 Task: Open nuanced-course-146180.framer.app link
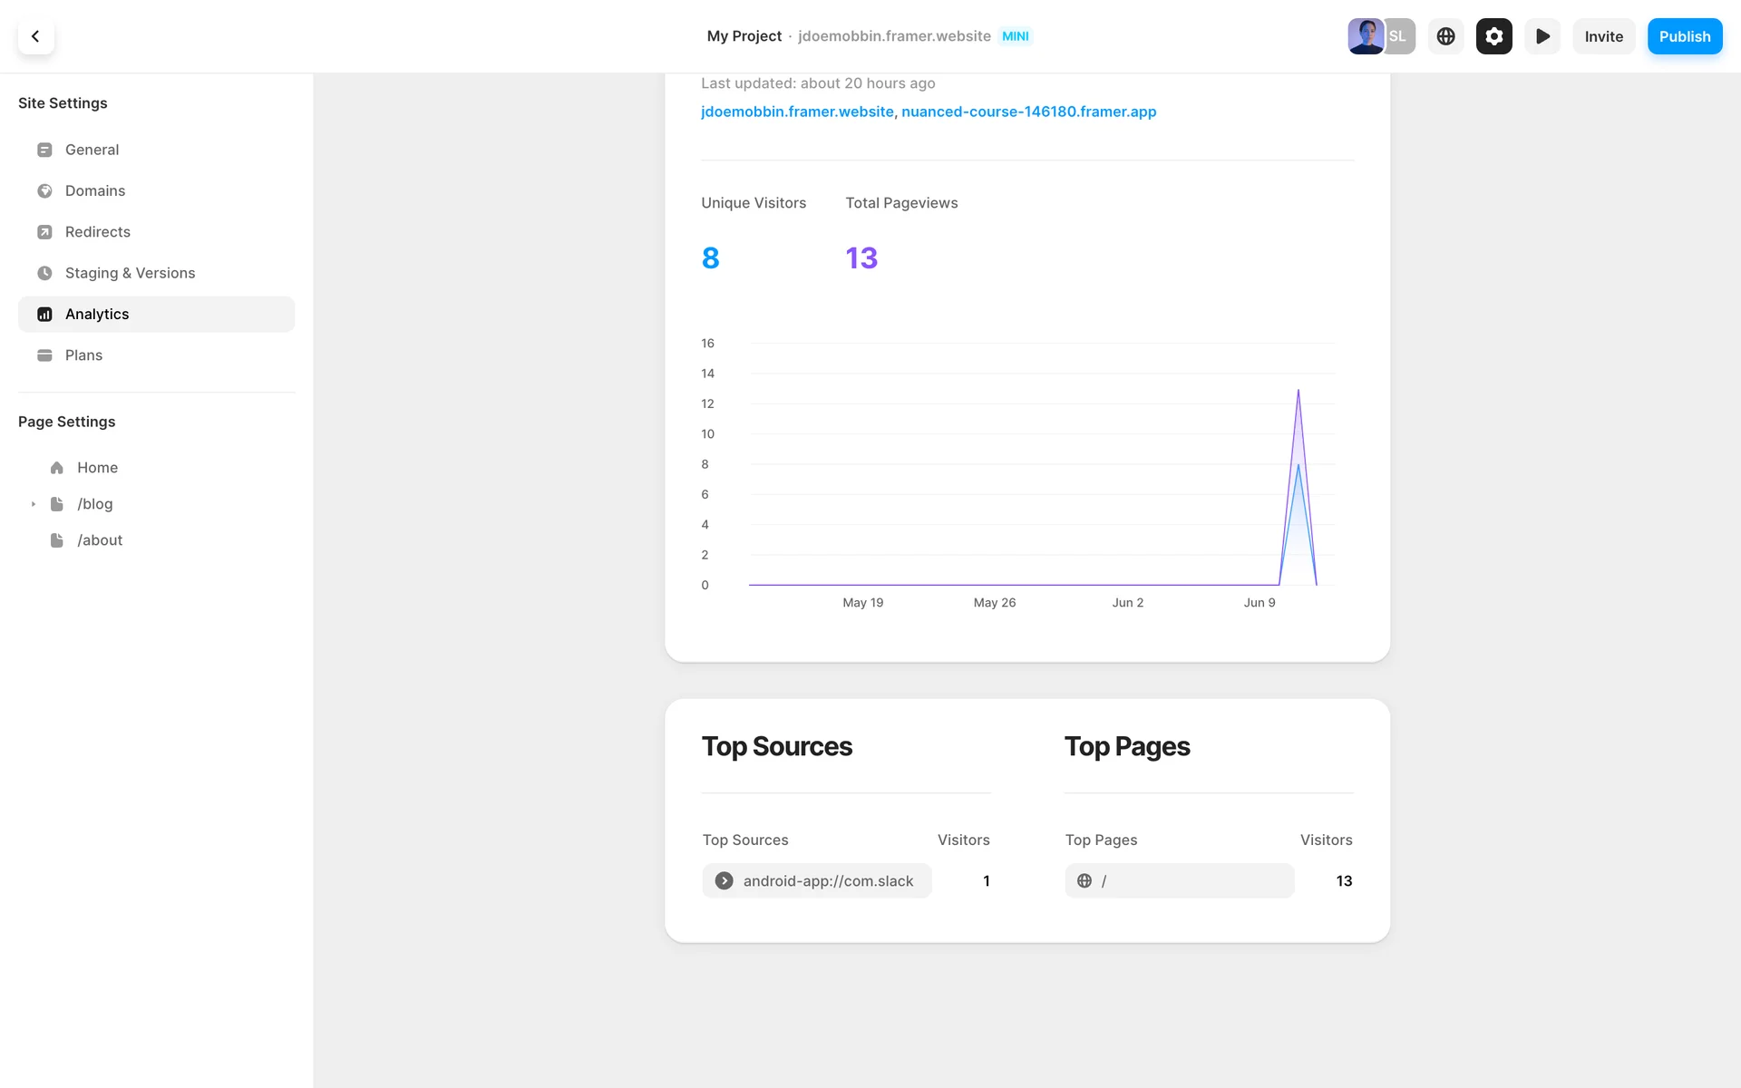(1028, 112)
